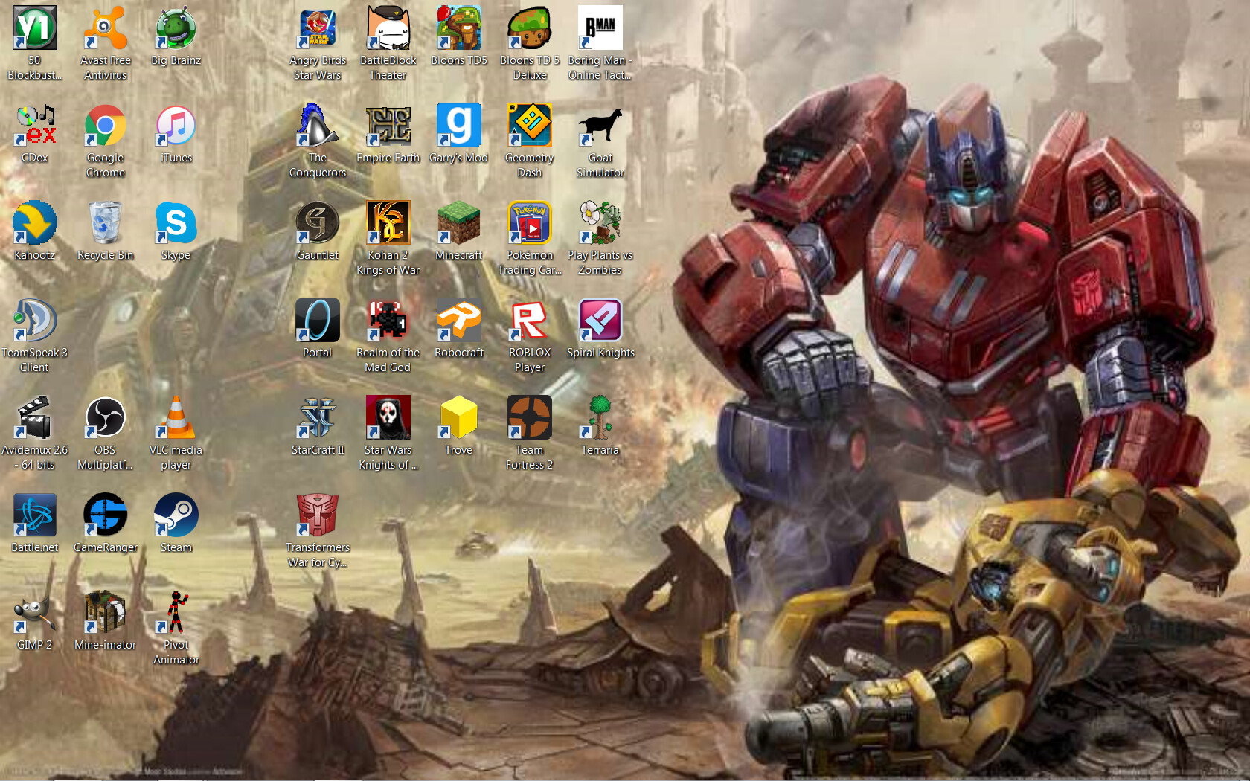Click the Steam desktop icon

tap(176, 515)
